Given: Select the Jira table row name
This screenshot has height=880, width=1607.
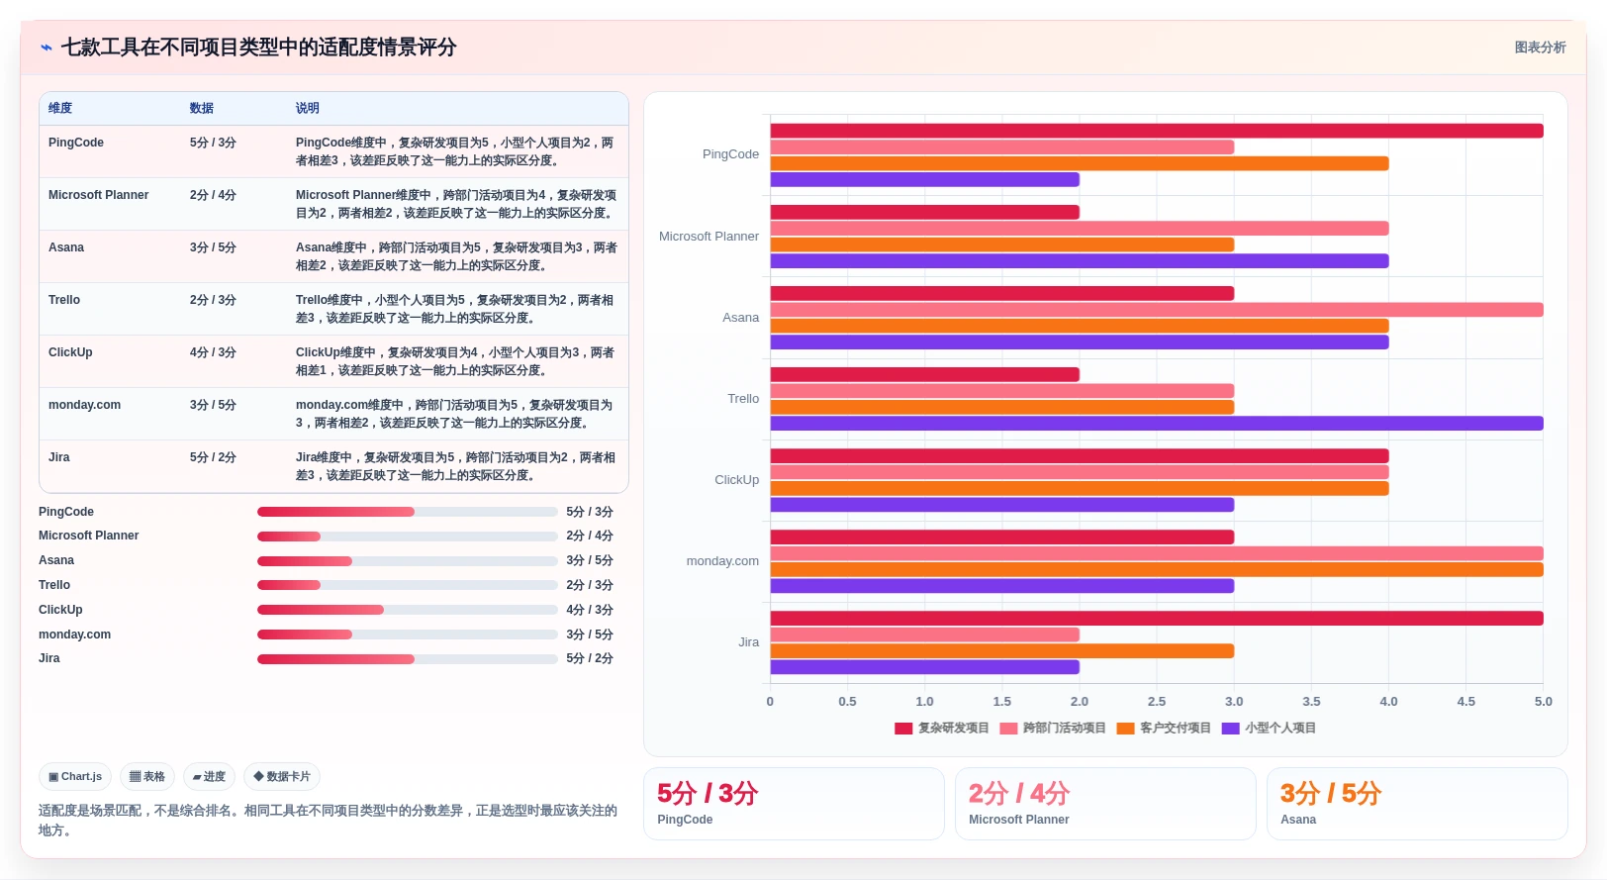Looking at the screenshot, I should pyautogui.click(x=59, y=457).
